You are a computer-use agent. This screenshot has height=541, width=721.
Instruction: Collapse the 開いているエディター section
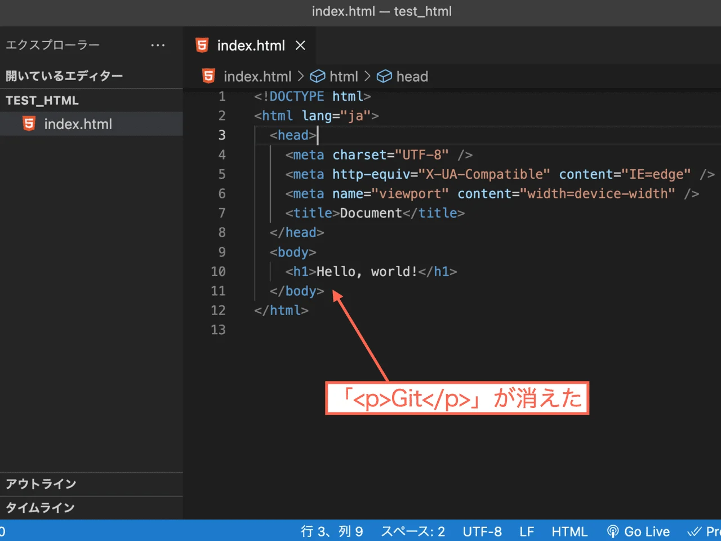pos(64,75)
